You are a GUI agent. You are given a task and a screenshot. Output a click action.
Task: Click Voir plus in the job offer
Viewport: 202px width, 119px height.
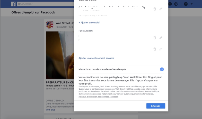(x=50, y=110)
